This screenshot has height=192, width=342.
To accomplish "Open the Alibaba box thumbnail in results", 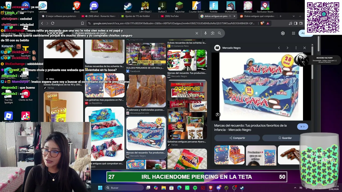I will [146, 134].
